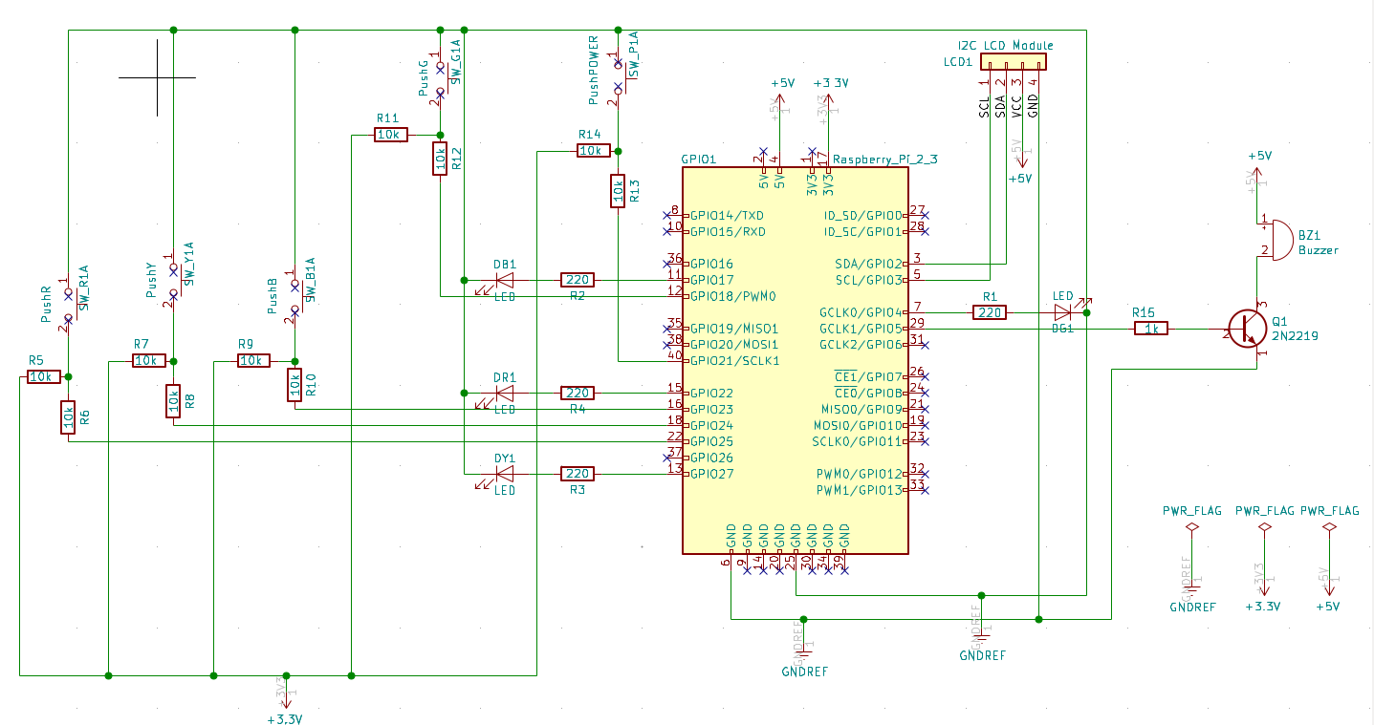This screenshot has height=725, width=1374.
Task: Click the "I2C LCD Module" label
Action: (1005, 45)
